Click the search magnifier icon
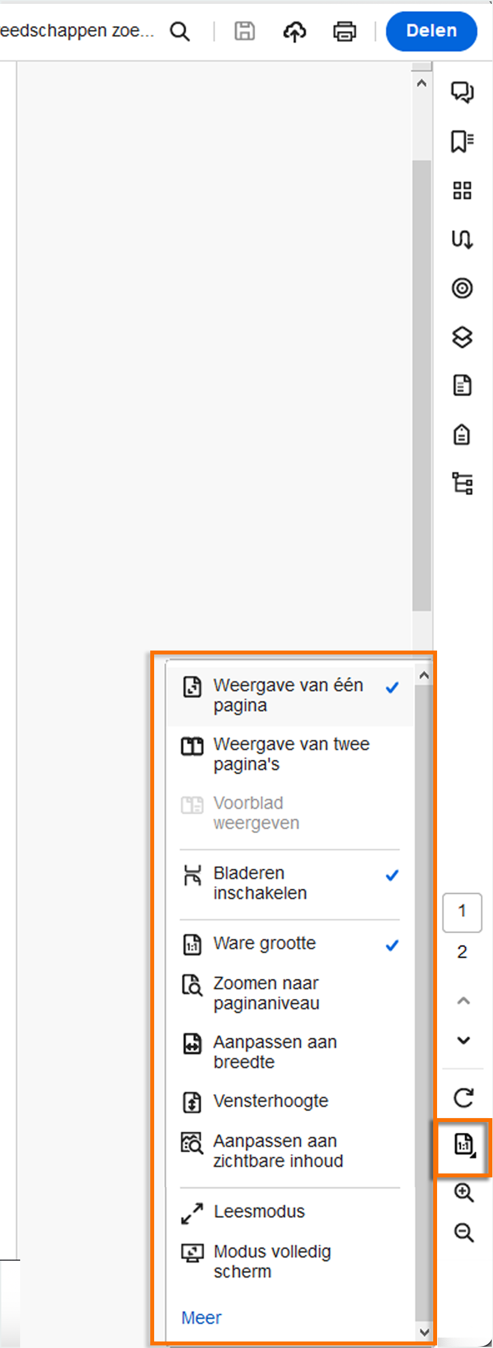 180,31
